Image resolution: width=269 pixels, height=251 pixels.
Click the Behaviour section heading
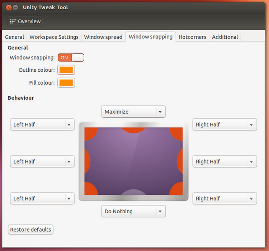coord(21,98)
